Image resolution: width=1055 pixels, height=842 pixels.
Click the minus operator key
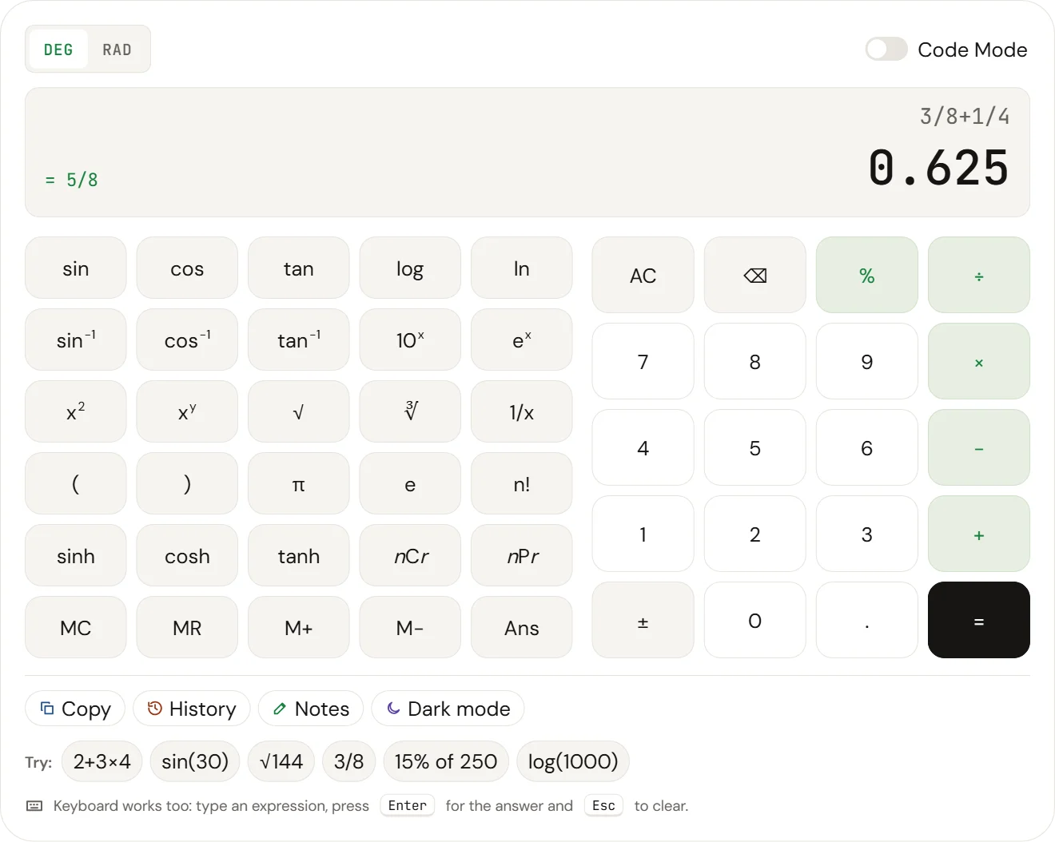tap(978, 447)
